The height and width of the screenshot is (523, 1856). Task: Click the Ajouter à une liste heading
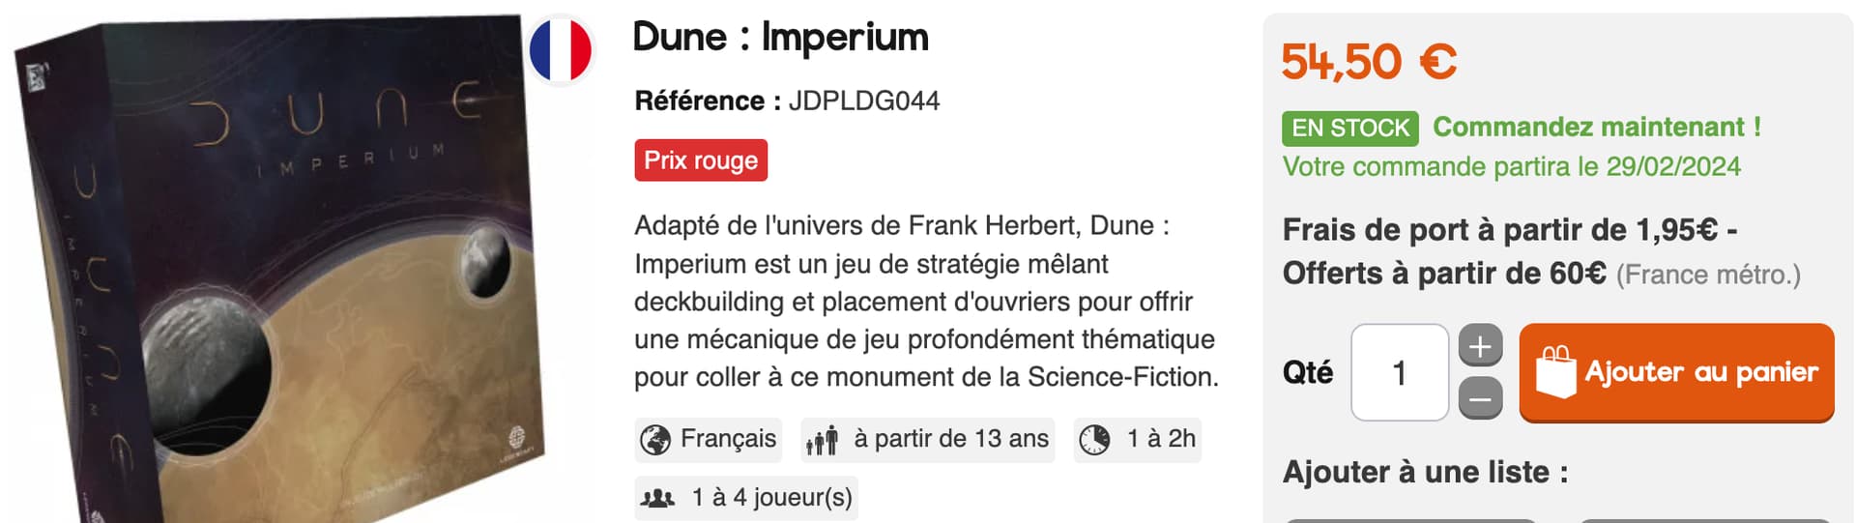1425,472
